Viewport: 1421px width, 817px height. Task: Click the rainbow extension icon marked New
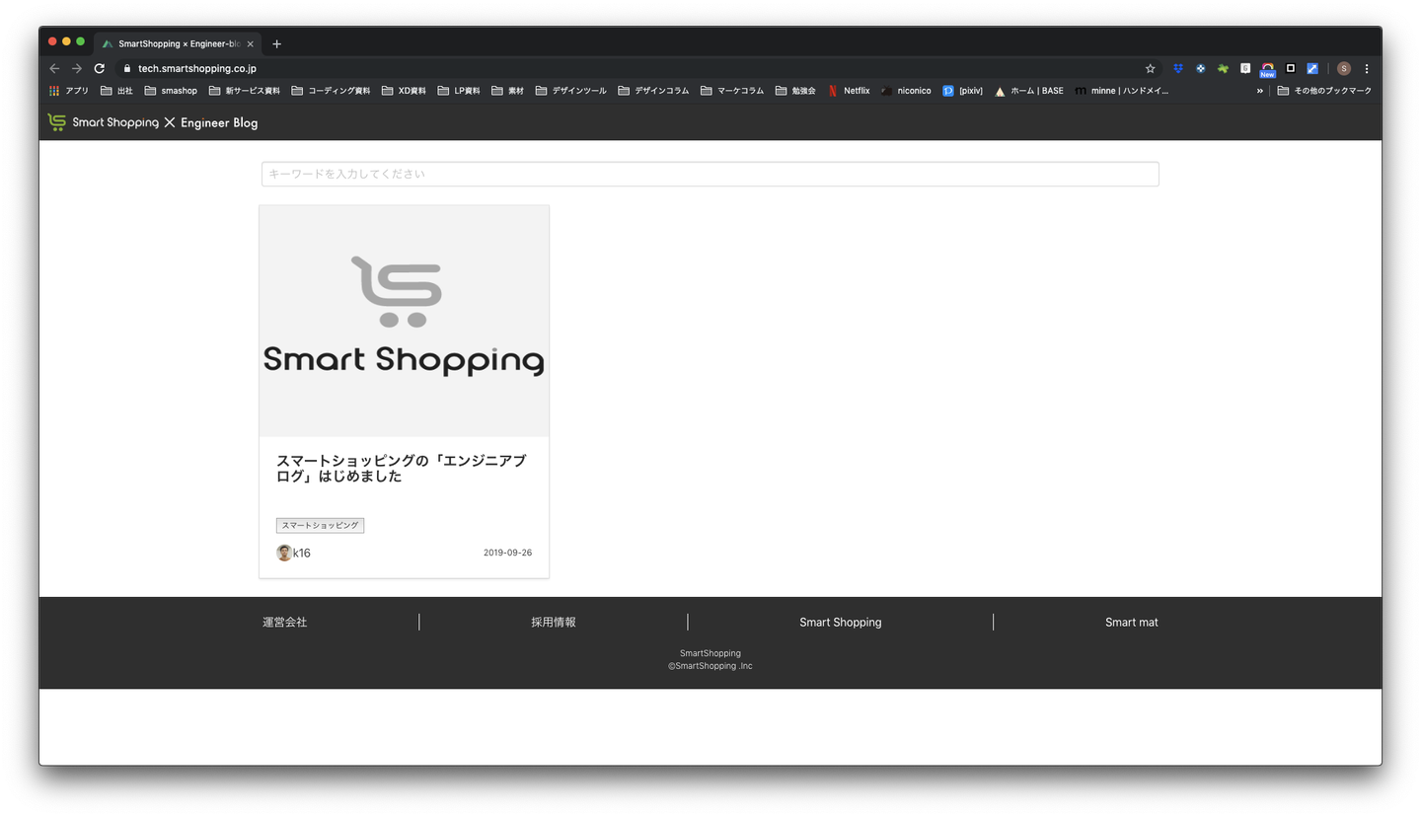pyautogui.click(x=1268, y=70)
